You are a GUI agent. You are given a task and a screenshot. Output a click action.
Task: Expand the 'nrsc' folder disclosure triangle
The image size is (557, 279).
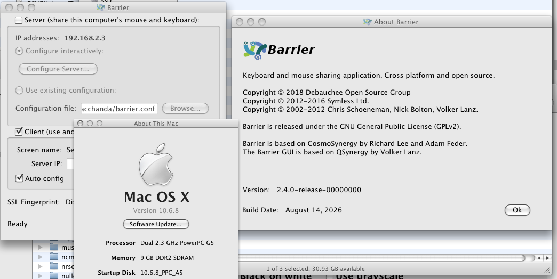click(41, 266)
